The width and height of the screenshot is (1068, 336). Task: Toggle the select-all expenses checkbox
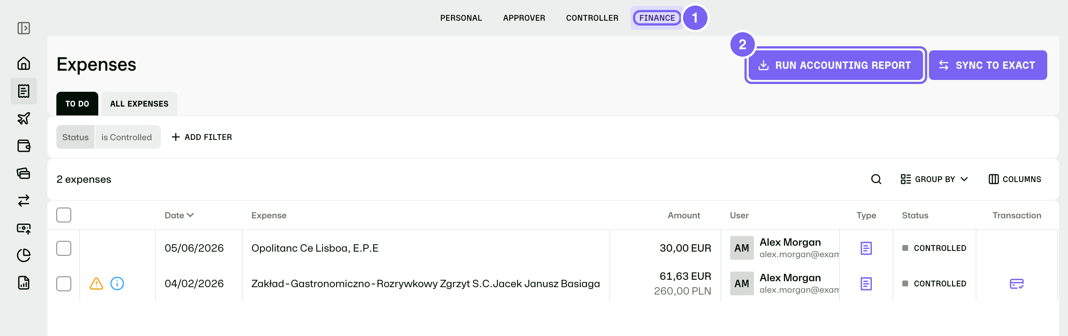click(x=64, y=215)
